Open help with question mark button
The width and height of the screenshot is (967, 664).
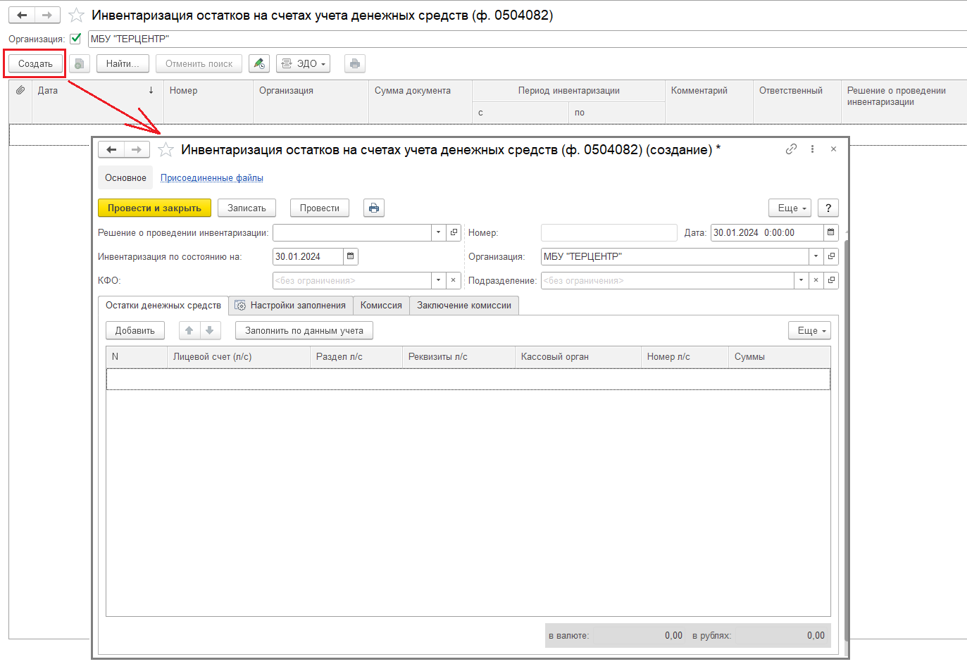pos(828,208)
